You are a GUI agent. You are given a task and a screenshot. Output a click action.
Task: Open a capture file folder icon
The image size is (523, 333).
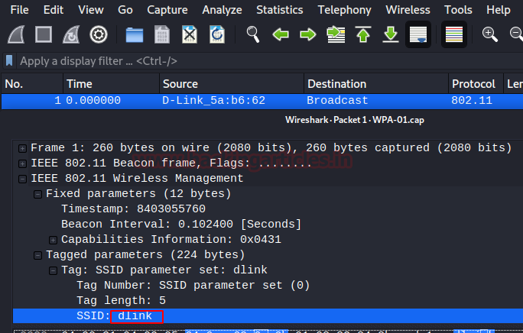point(135,34)
